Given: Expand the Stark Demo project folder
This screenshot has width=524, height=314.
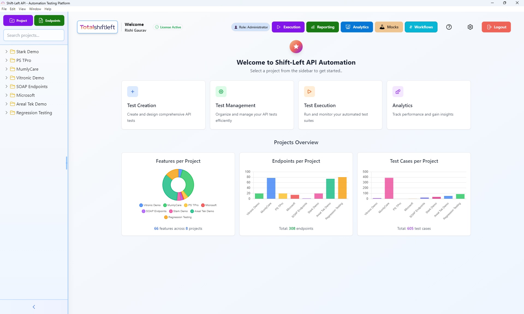Looking at the screenshot, I should point(7,52).
